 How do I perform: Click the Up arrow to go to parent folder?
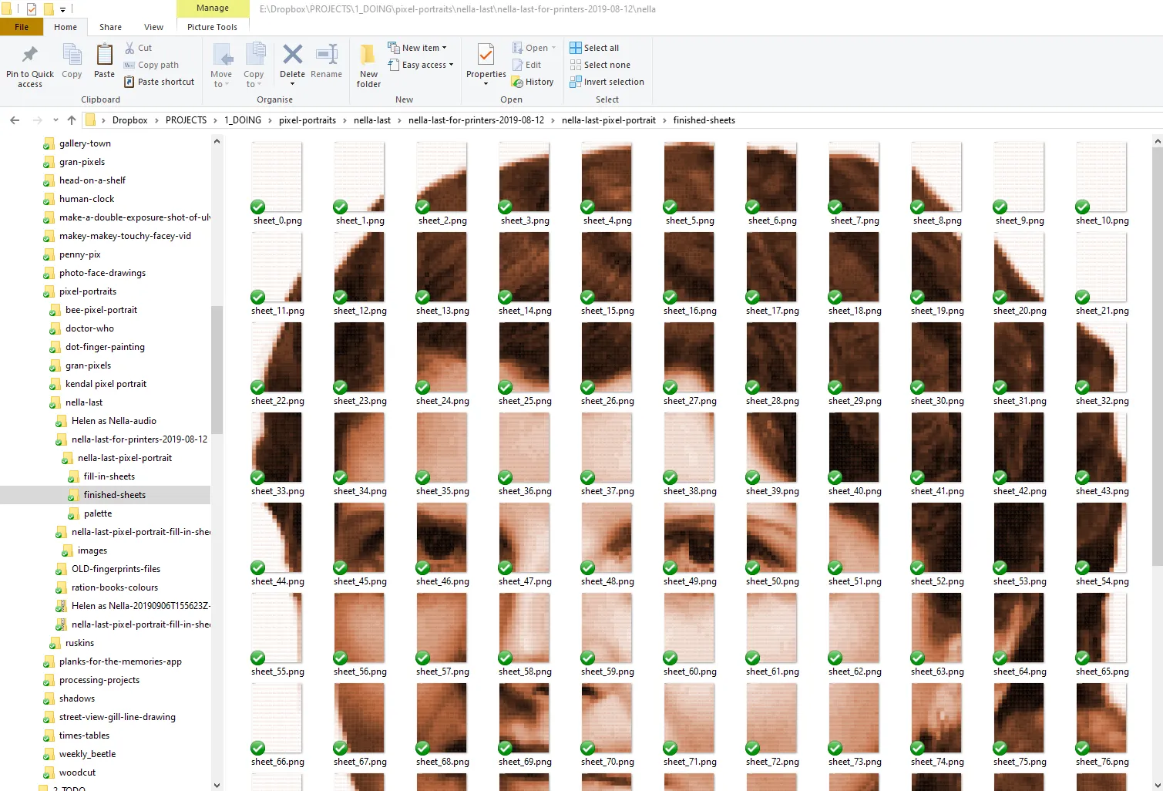click(x=71, y=119)
